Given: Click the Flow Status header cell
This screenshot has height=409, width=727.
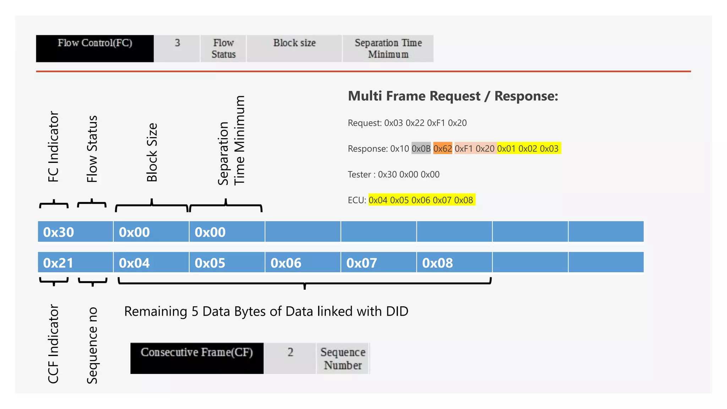Looking at the screenshot, I should (223, 48).
